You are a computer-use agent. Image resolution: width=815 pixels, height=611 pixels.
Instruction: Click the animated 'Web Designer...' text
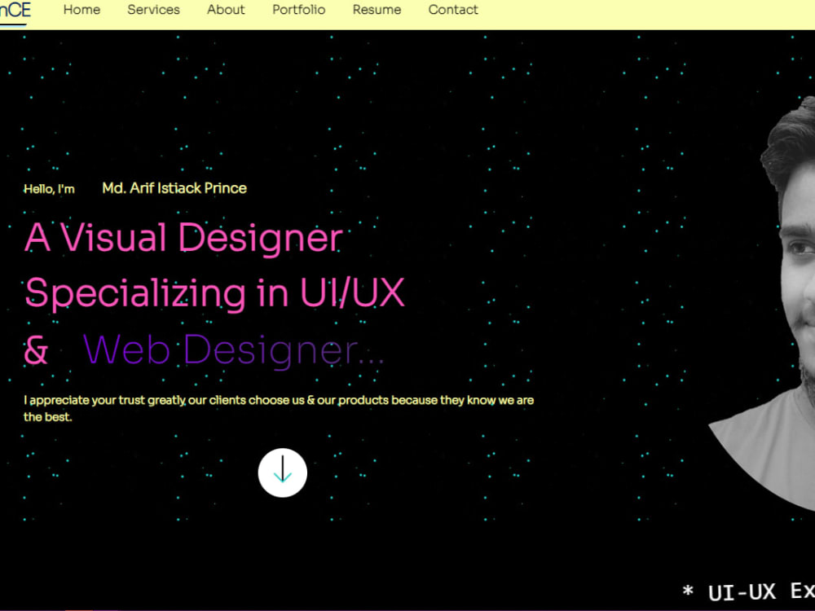pyautogui.click(x=233, y=350)
